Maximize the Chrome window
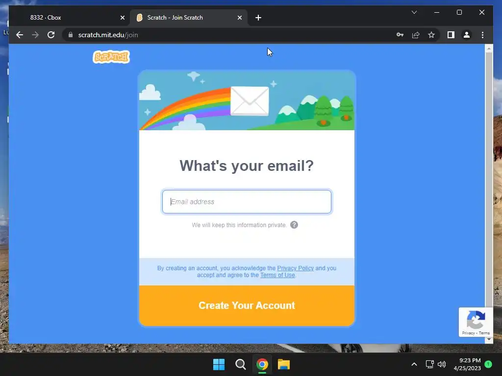This screenshot has width=502, height=376. pyautogui.click(x=459, y=12)
